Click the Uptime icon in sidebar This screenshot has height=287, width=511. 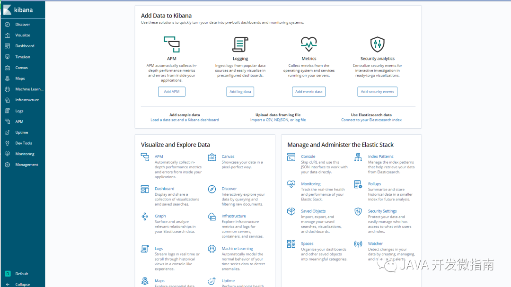[8, 132]
